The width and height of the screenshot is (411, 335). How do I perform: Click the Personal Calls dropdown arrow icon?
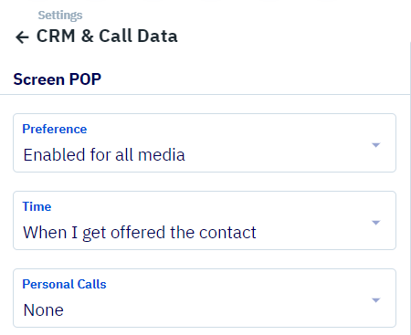(x=376, y=300)
